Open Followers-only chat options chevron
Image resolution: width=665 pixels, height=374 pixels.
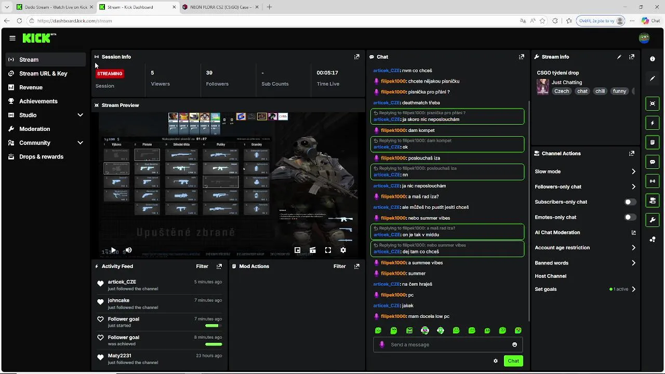pyautogui.click(x=633, y=186)
